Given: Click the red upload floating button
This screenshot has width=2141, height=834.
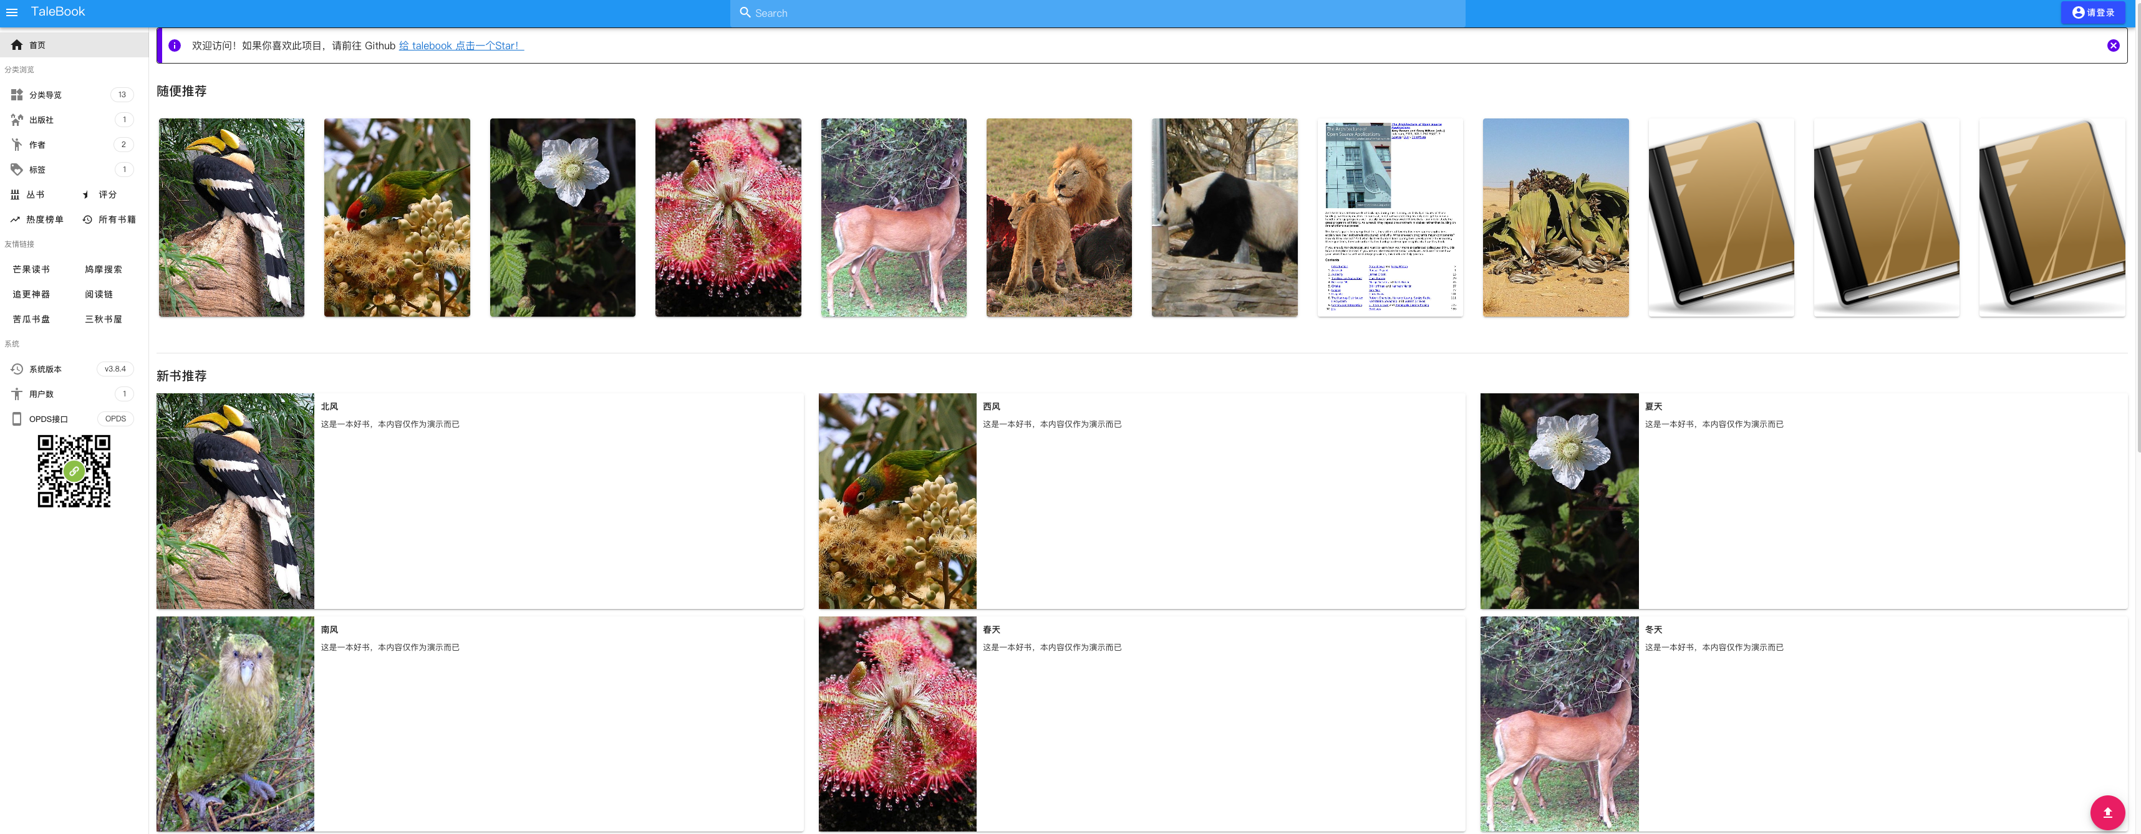Looking at the screenshot, I should pyautogui.click(x=2107, y=812).
